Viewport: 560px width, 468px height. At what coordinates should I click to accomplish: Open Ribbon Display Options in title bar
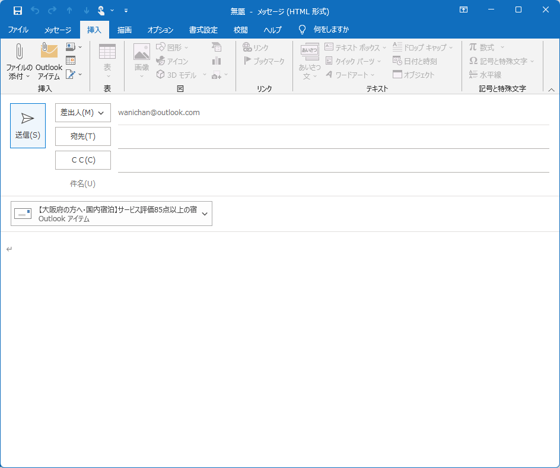463,10
